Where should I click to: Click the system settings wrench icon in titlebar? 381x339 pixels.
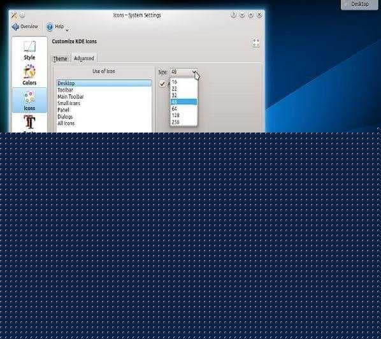click(15, 15)
